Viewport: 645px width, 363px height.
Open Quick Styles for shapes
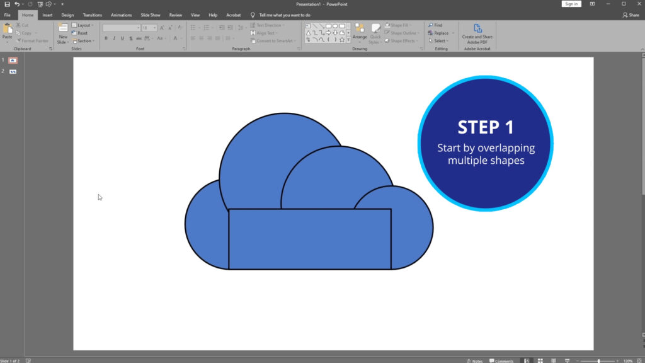point(375,29)
